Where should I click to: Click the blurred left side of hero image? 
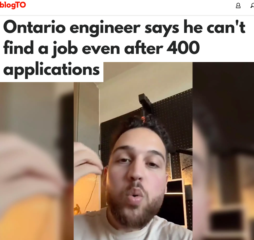[x=37, y=161]
